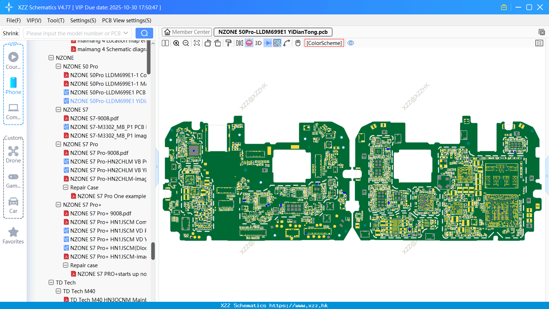Open NZONE S7 Pro+ 9008.pdf file
Image resolution: width=549 pixels, height=309 pixels.
97,213
